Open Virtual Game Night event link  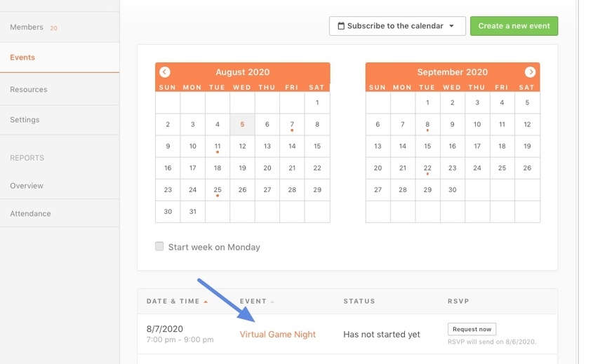278,335
